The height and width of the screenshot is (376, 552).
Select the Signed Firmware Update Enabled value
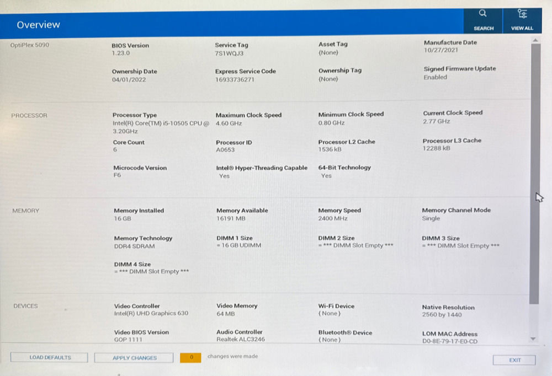[x=435, y=77]
